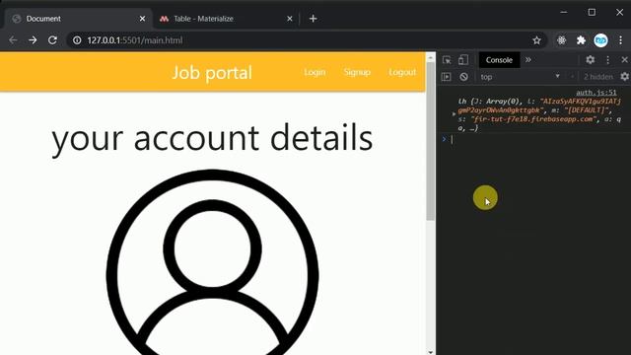Open console settings gear beside hidden count
This screenshot has height=355, width=631.
click(624, 77)
